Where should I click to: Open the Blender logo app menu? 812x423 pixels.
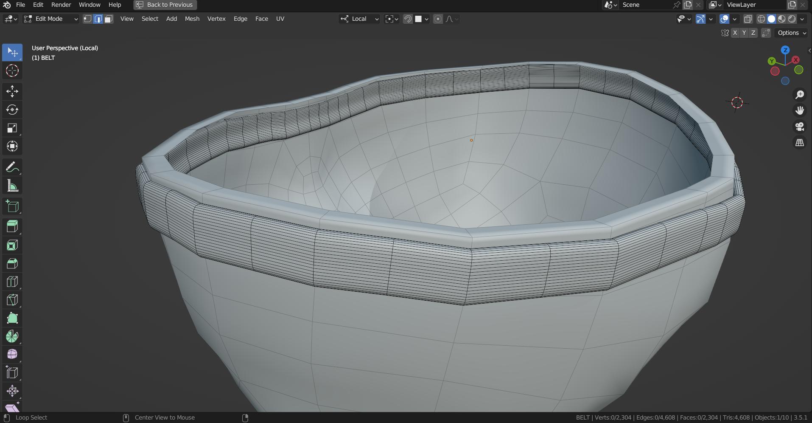pos(7,5)
